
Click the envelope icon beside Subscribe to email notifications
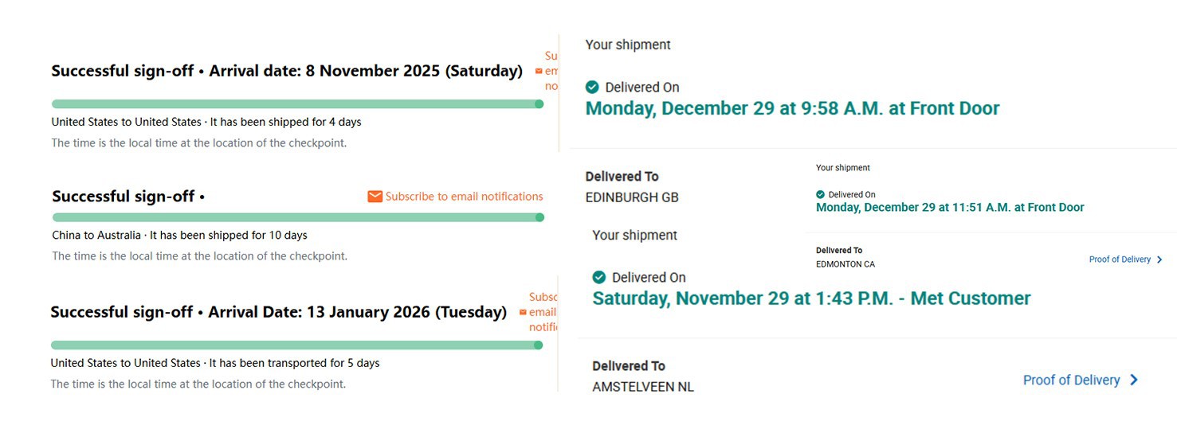point(375,197)
